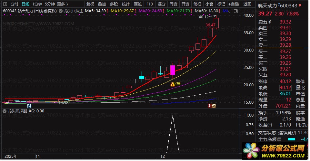Click the MA10: 29.87 legend value
This screenshot has height=161, width=310.
[122, 11]
